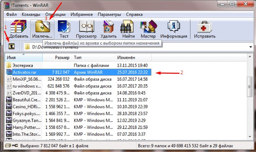Run the Тест archive test icon
256x152 pixels.
tap(64, 29)
